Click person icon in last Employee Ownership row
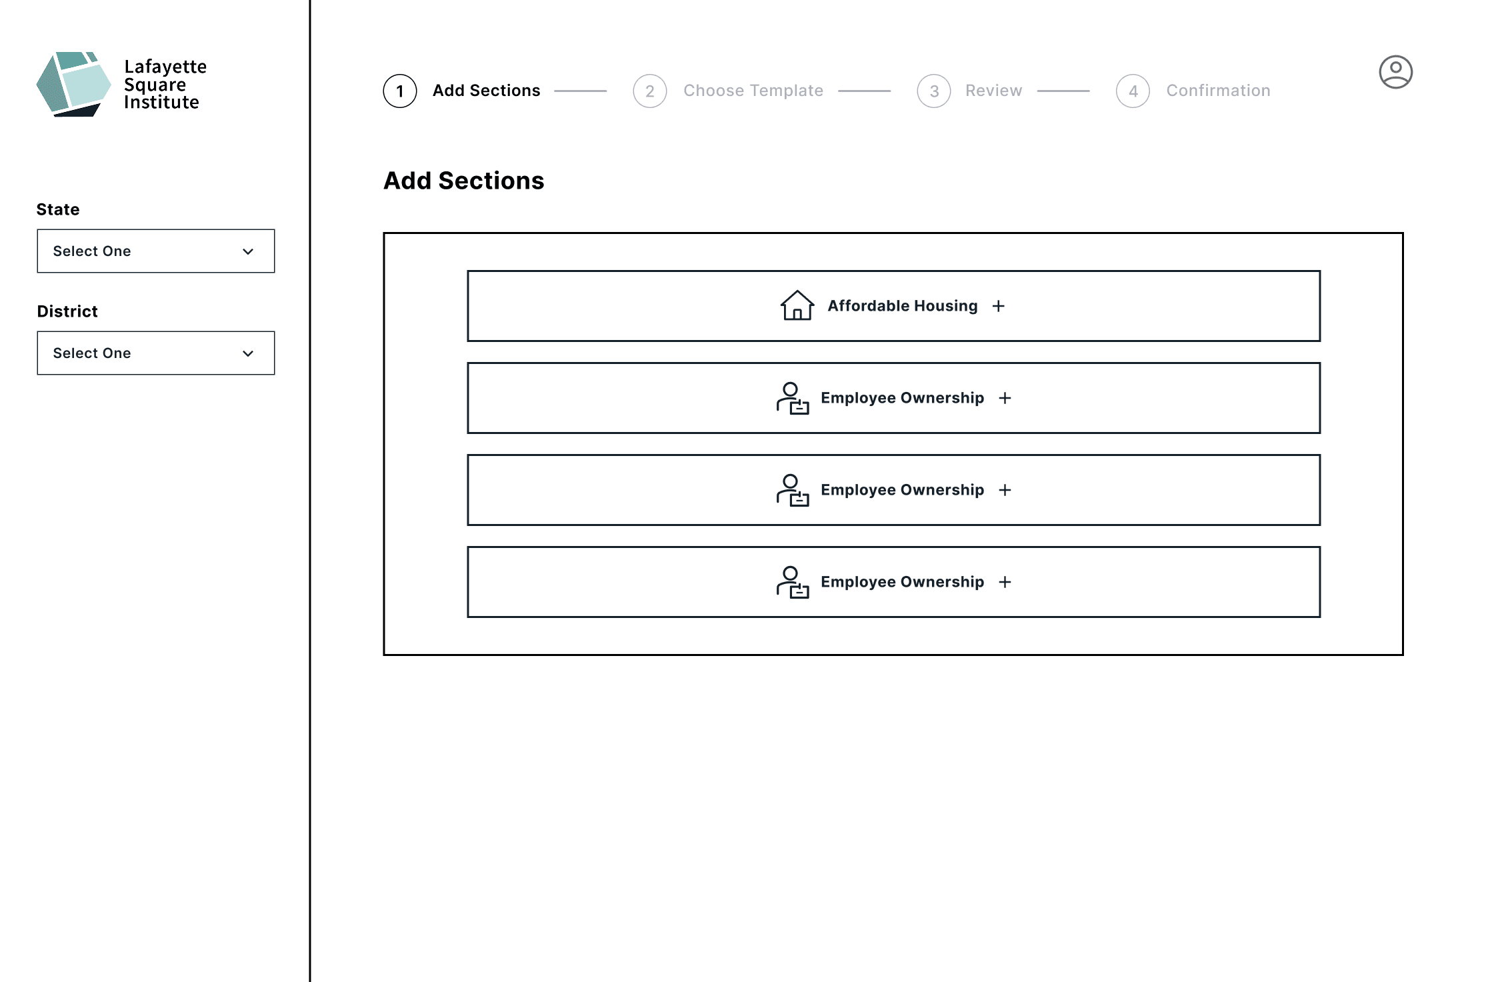Image resolution: width=1512 pixels, height=982 pixels. tap(792, 582)
